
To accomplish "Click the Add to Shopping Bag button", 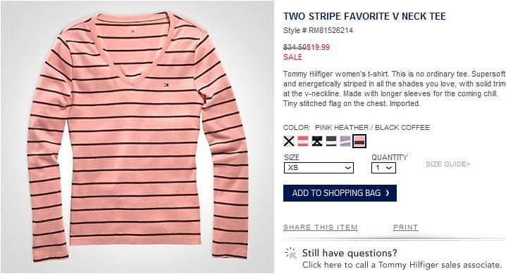I will (x=340, y=193).
